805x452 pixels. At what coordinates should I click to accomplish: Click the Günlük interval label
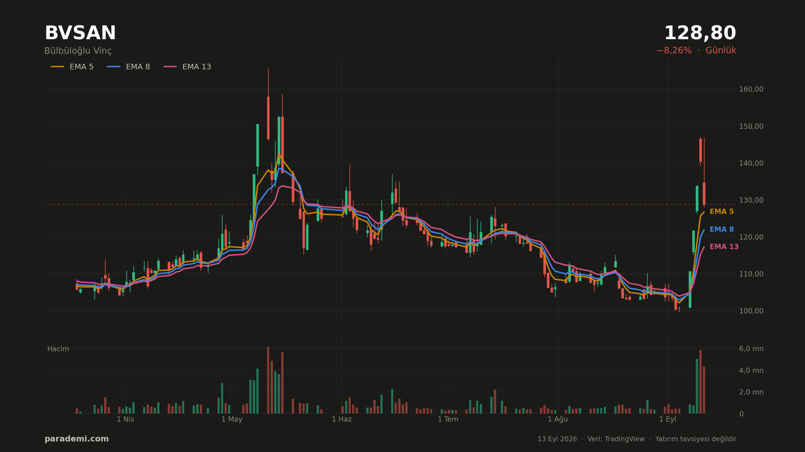tap(720, 50)
